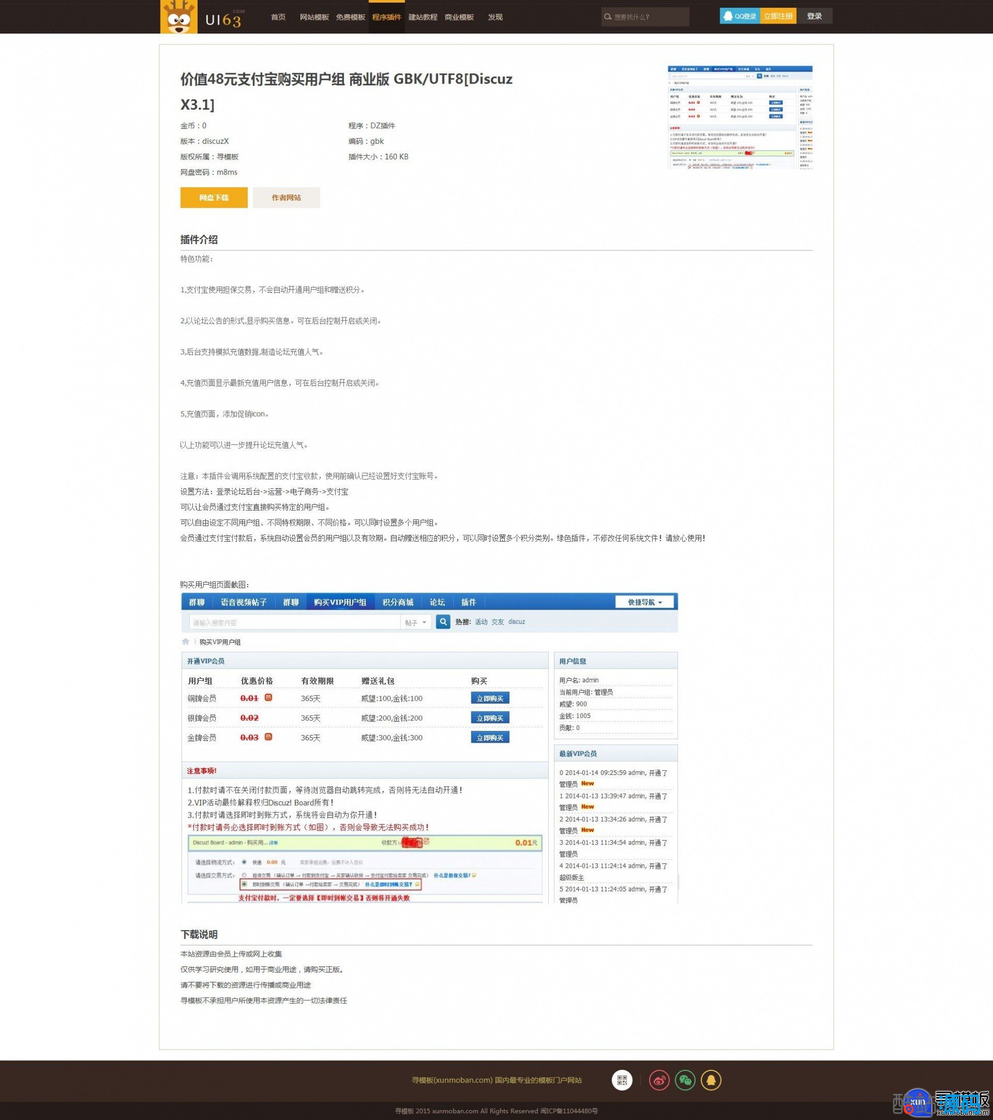Focus the 想要找什么? search field
This screenshot has width=993, height=1120.
(x=650, y=17)
